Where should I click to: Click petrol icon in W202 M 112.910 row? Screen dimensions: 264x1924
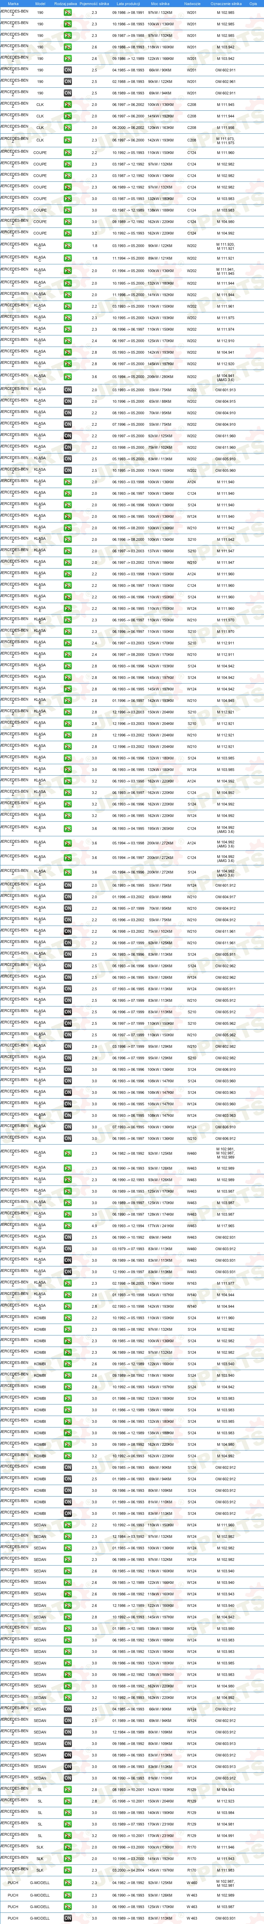pyautogui.click(x=68, y=340)
